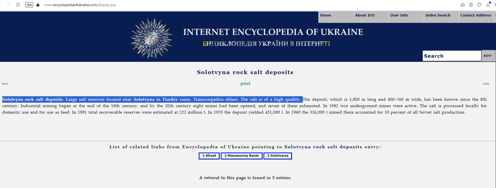The image size is (496, 188).
Task: Click the print link
Action: 245,83
